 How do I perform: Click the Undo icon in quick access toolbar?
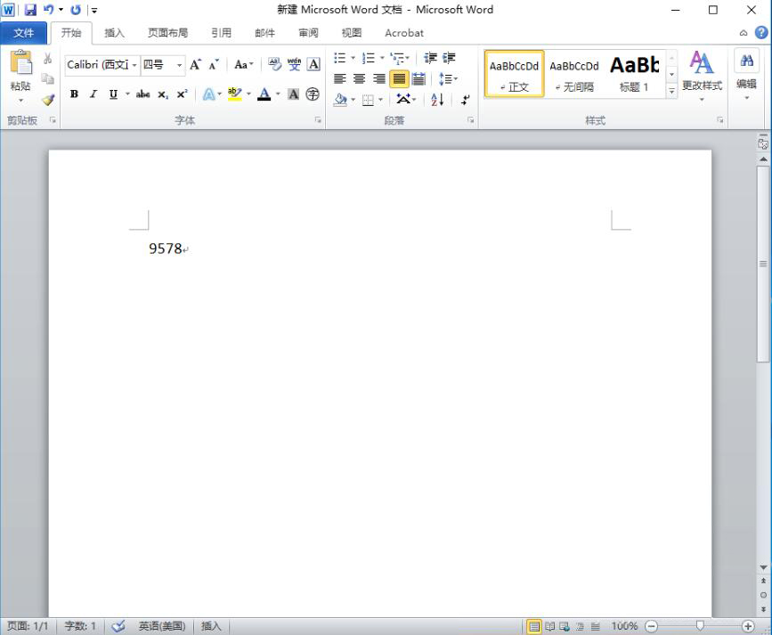(48, 10)
